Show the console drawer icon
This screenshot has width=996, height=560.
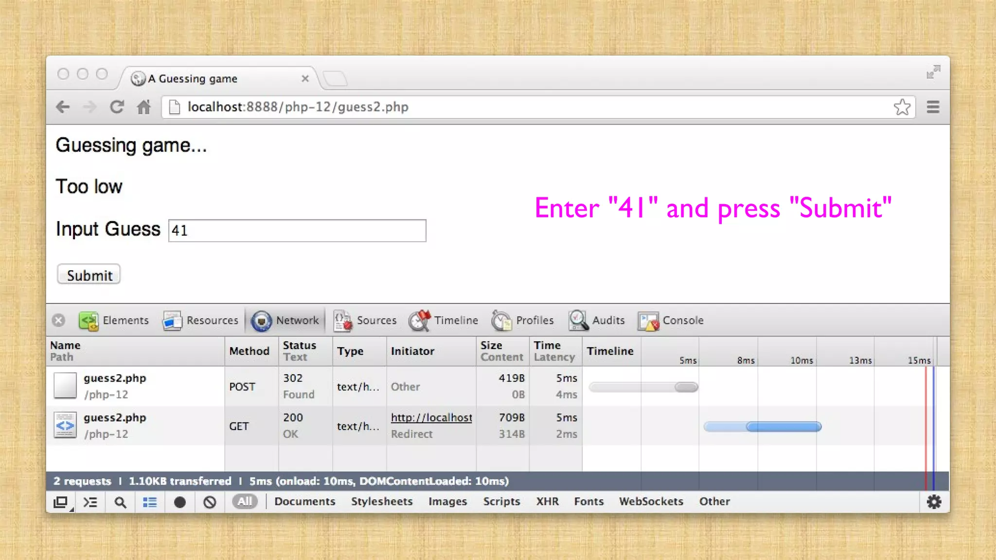point(90,502)
